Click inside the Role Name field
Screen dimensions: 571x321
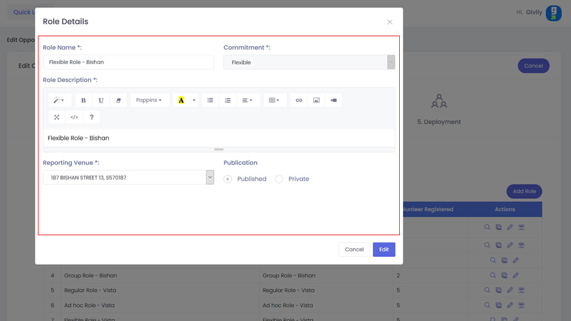(128, 62)
